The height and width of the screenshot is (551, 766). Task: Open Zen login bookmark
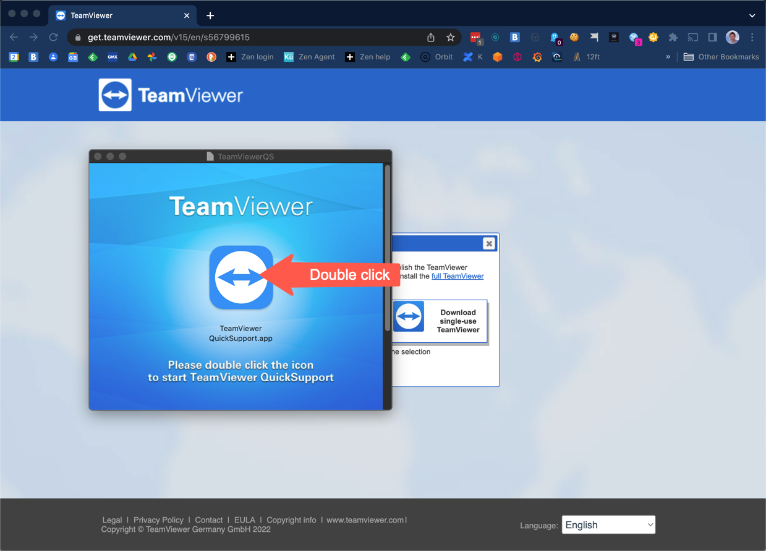(250, 57)
